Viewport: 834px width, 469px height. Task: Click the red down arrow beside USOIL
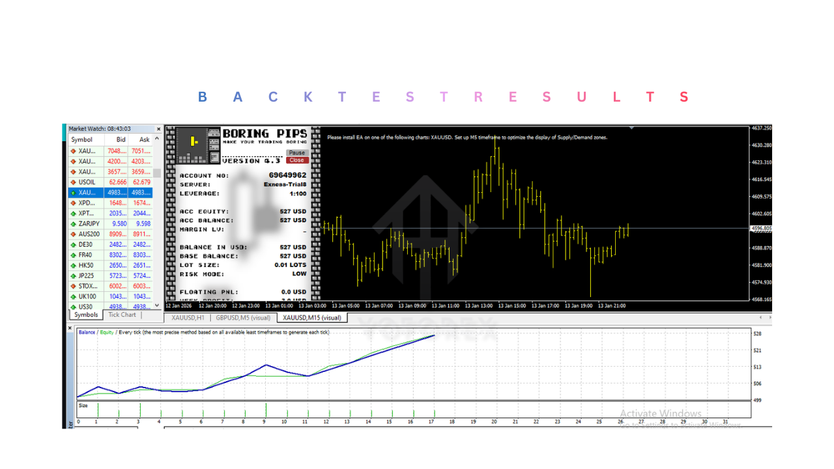[72, 182]
